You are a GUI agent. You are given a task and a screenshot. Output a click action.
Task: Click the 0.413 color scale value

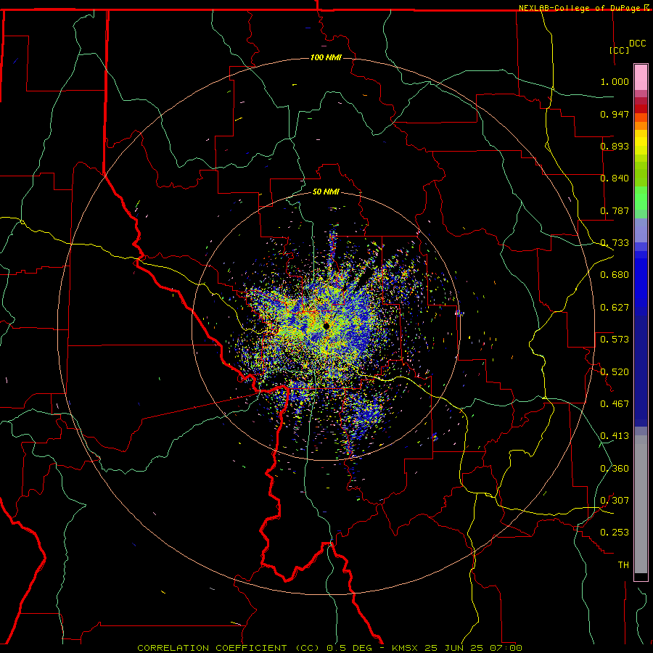point(615,436)
